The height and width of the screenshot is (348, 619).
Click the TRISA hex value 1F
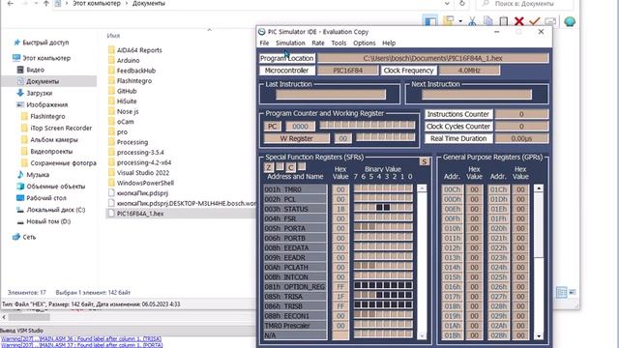(x=340, y=297)
